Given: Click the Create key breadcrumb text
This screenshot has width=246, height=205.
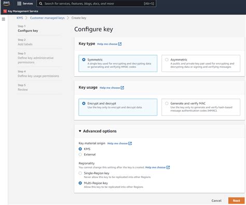Looking at the screenshot, I should click(x=79, y=18).
